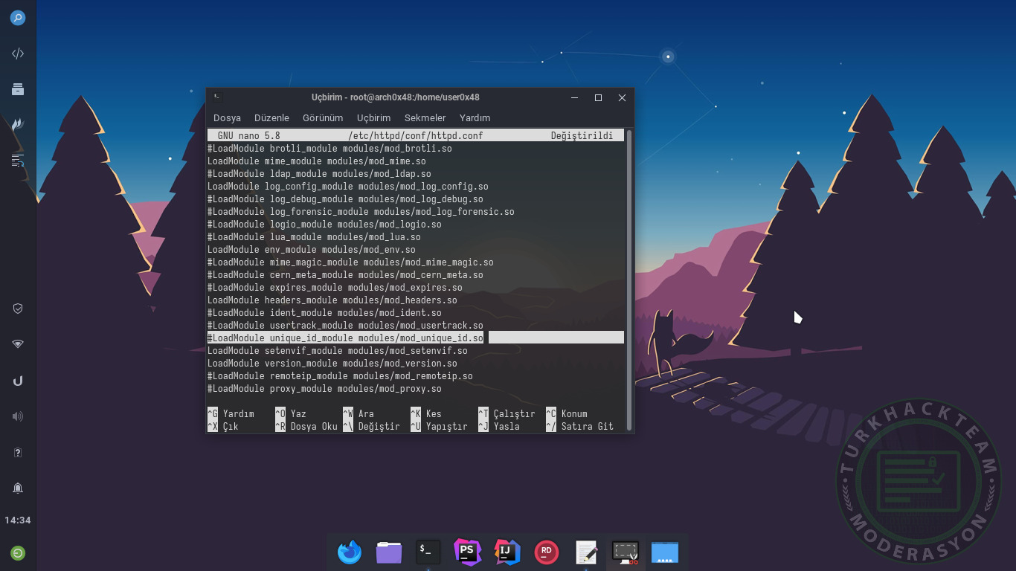Click the question mark tray icon

18,452
